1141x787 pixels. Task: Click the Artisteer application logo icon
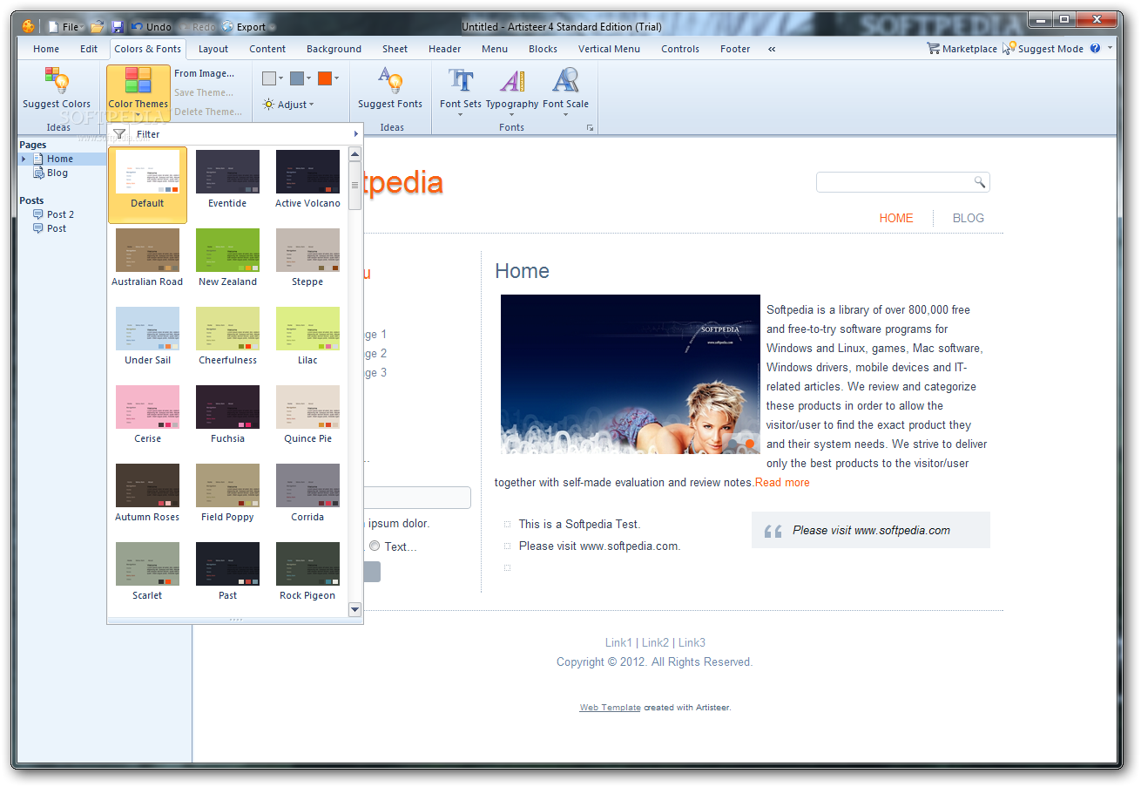(29, 26)
